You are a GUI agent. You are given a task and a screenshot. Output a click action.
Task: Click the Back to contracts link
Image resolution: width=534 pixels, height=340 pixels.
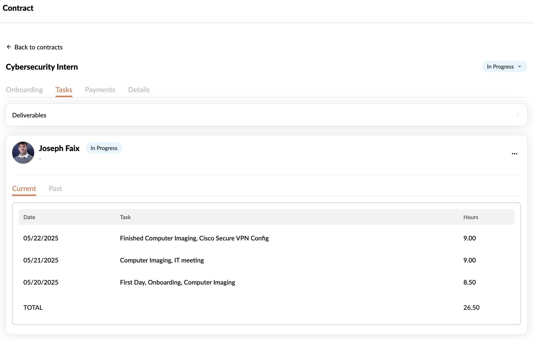coord(38,47)
